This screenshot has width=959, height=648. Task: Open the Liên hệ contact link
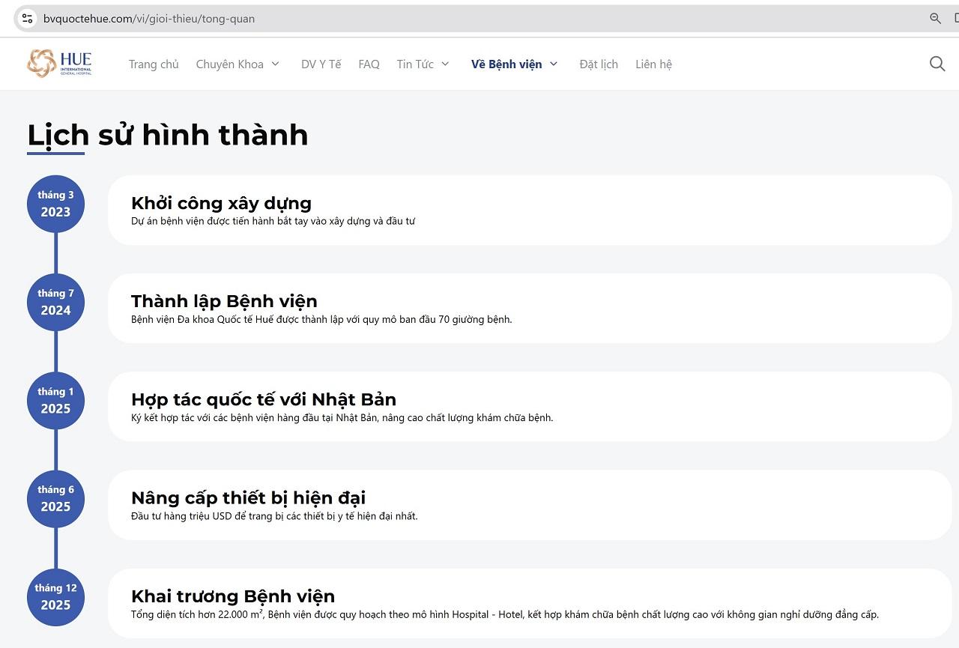pos(653,64)
